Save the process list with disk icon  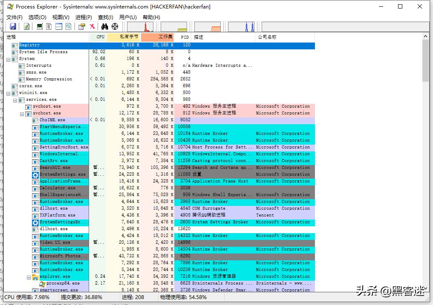pos(13,26)
